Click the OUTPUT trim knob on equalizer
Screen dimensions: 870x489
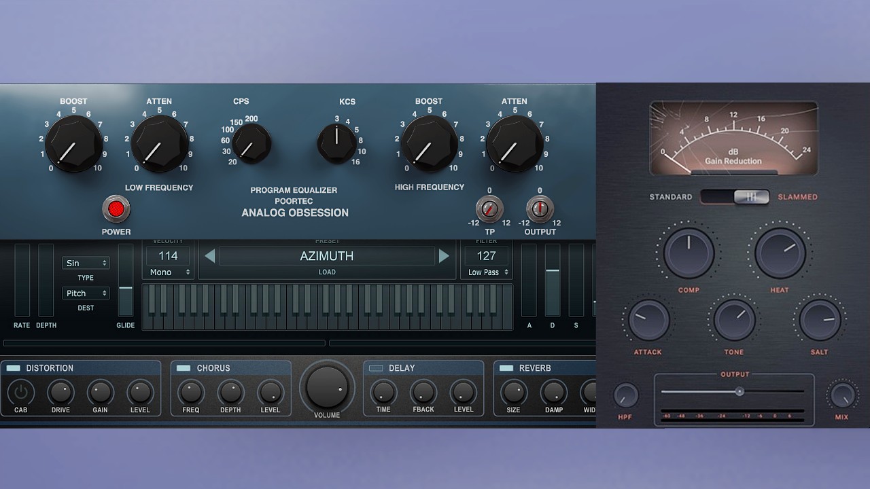coord(540,209)
